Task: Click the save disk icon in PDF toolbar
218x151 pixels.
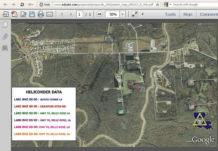Action: point(32,15)
